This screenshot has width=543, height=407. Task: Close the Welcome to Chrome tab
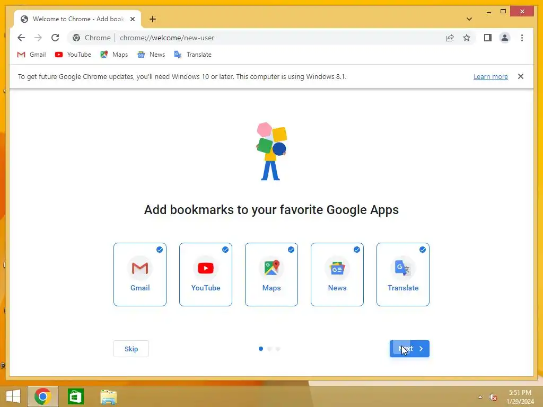(132, 19)
